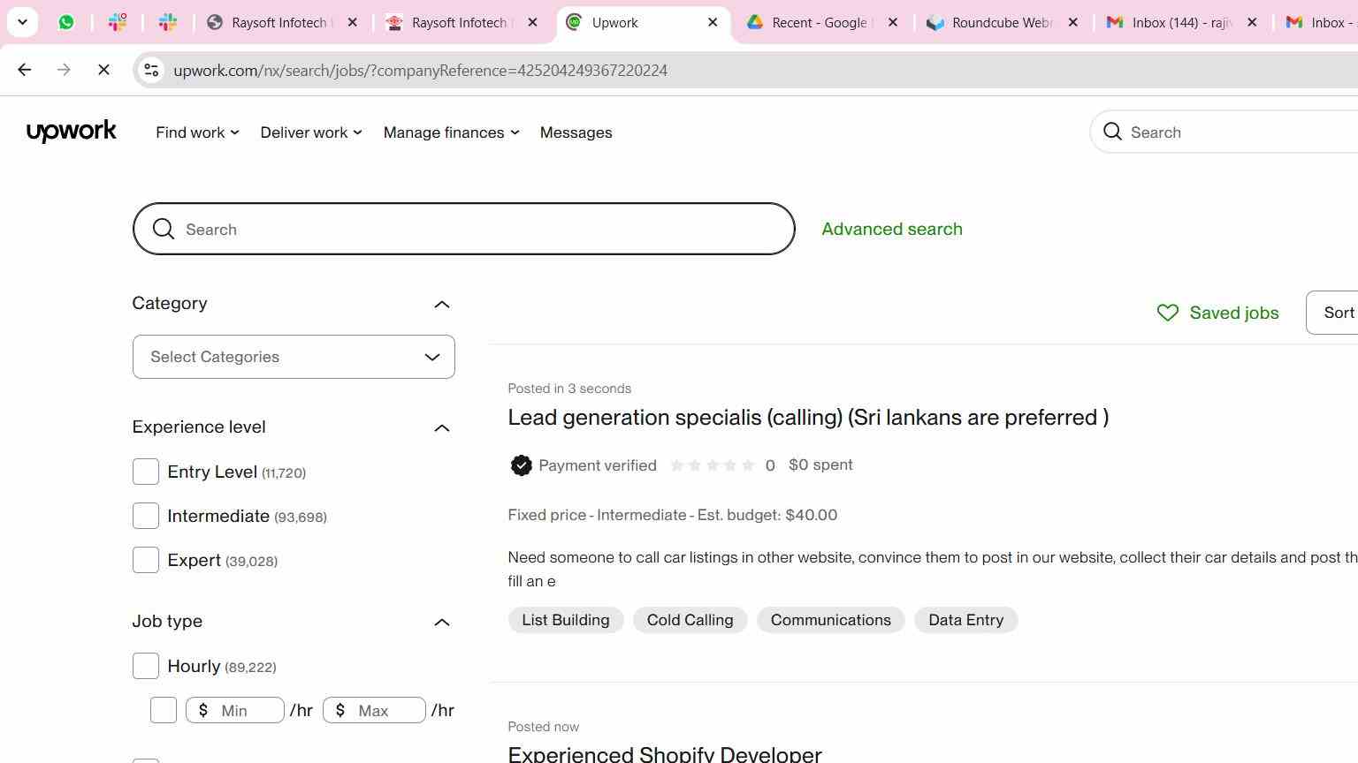The image size is (1358, 763).
Task: Click top navigation search magnifier icon
Action: point(1113,132)
